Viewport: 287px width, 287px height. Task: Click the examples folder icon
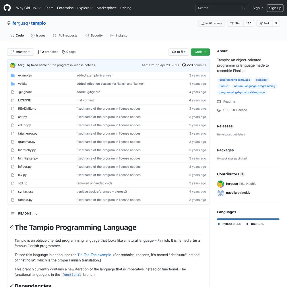pyautogui.click(x=13, y=75)
